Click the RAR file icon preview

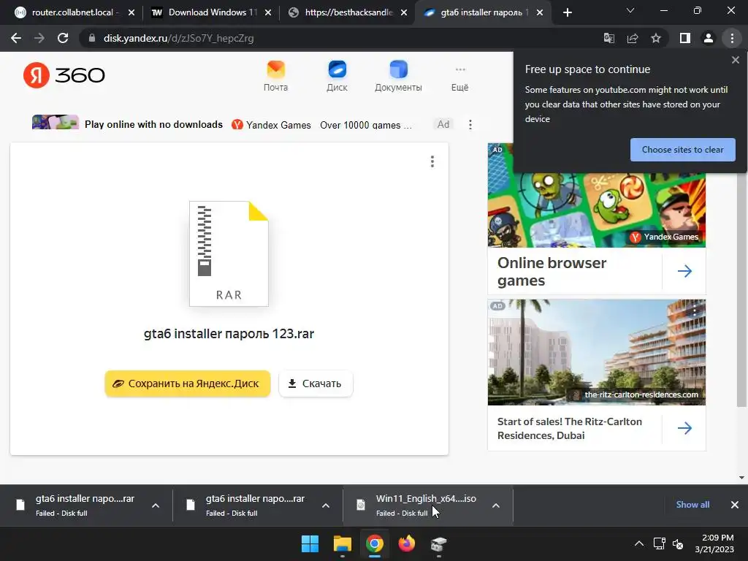pos(229,253)
